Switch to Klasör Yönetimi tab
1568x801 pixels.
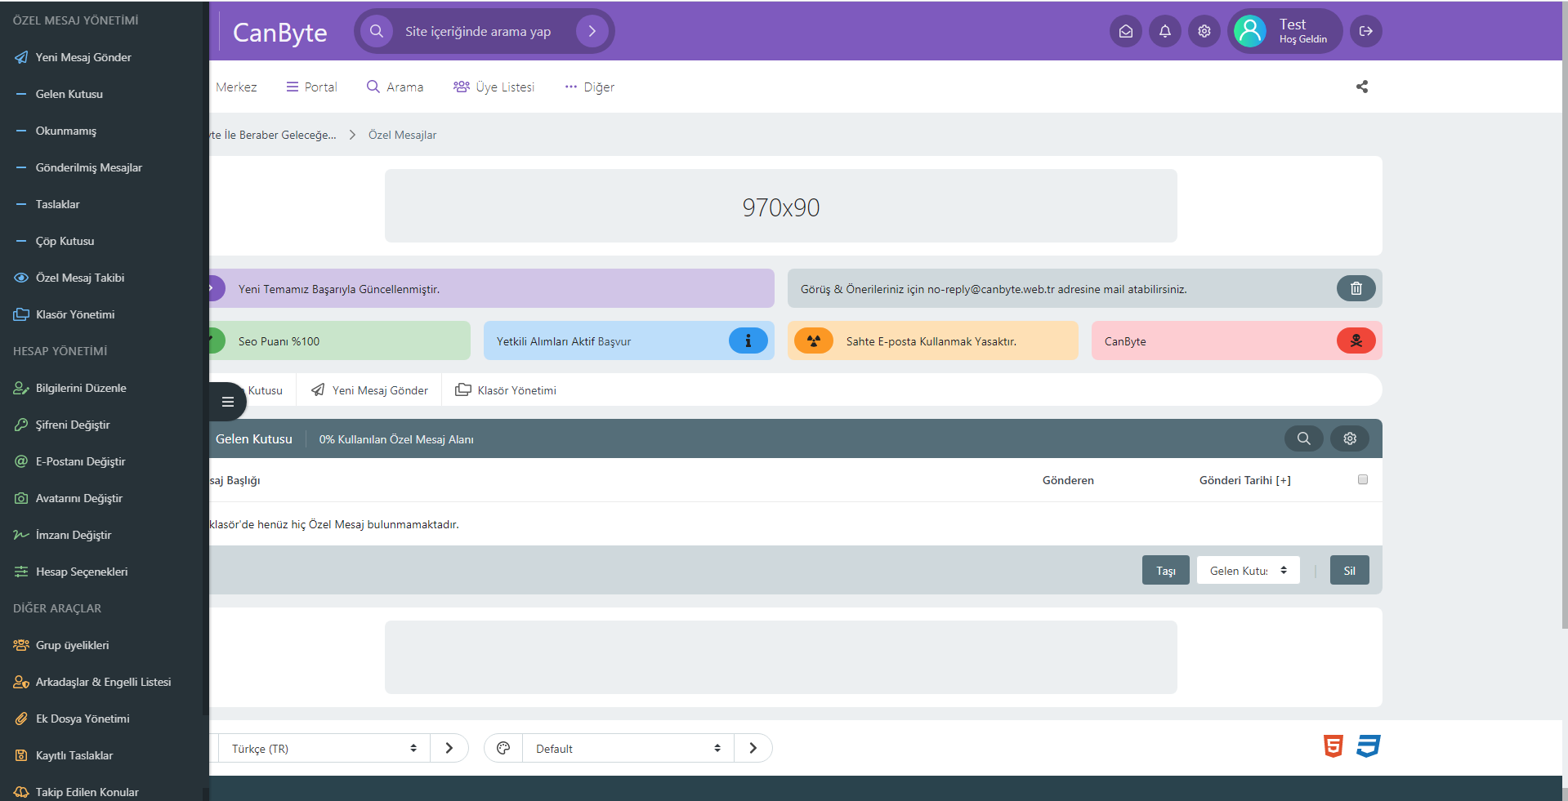click(x=506, y=390)
